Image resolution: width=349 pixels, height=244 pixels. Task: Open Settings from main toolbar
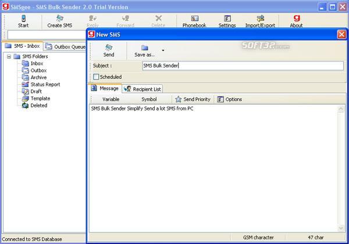click(227, 19)
